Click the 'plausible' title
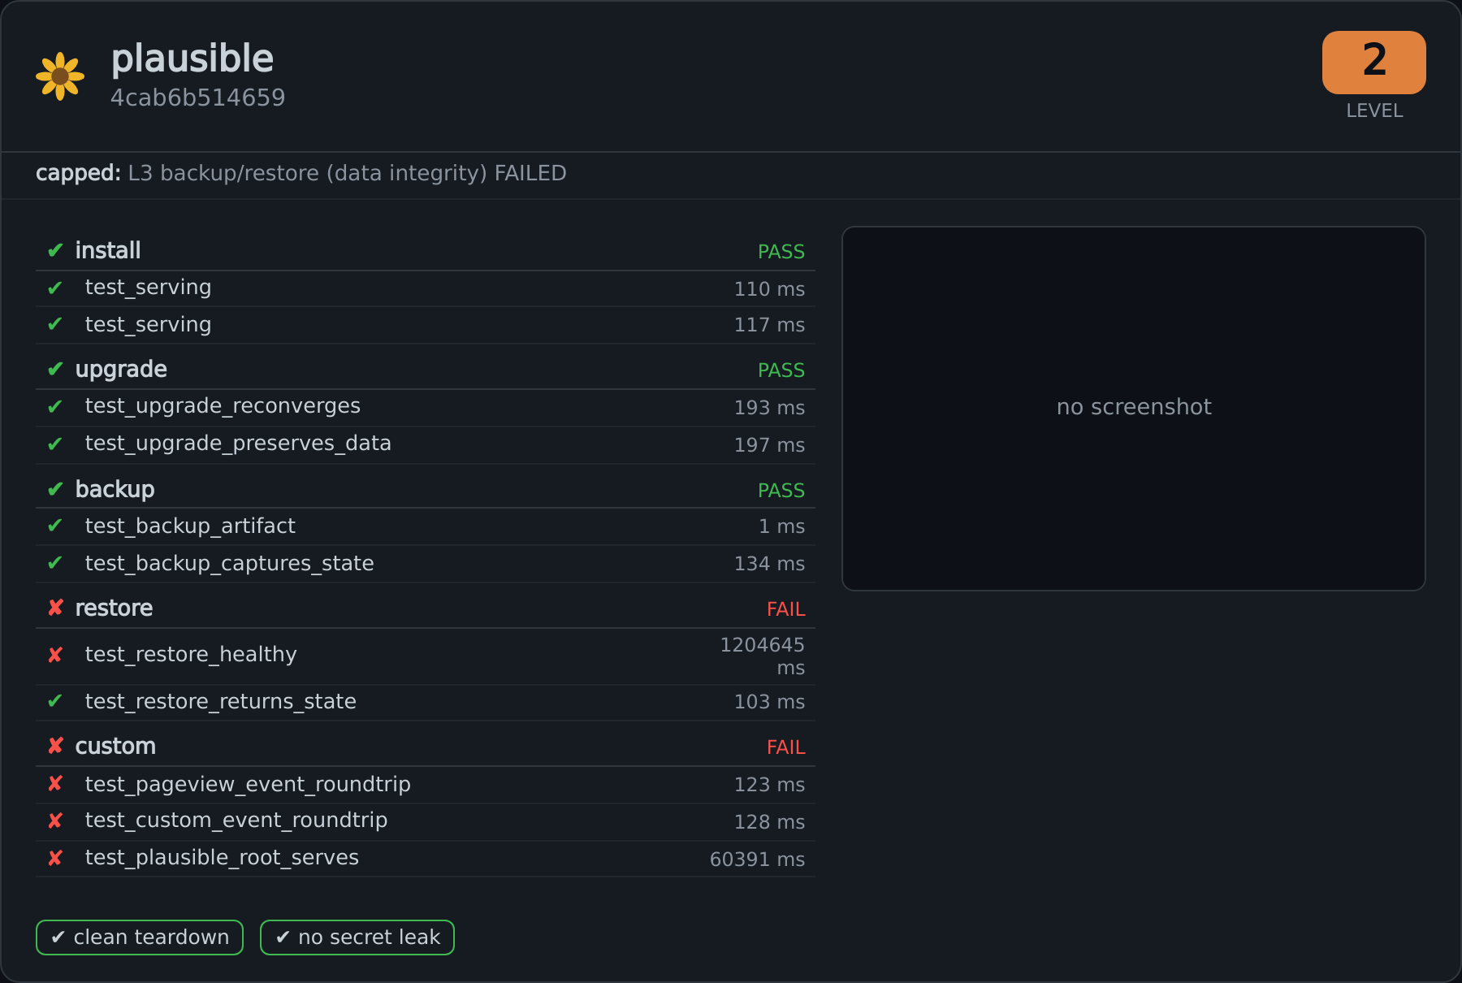Image resolution: width=1462 pixels, height=983 pixels. [192, 58]
